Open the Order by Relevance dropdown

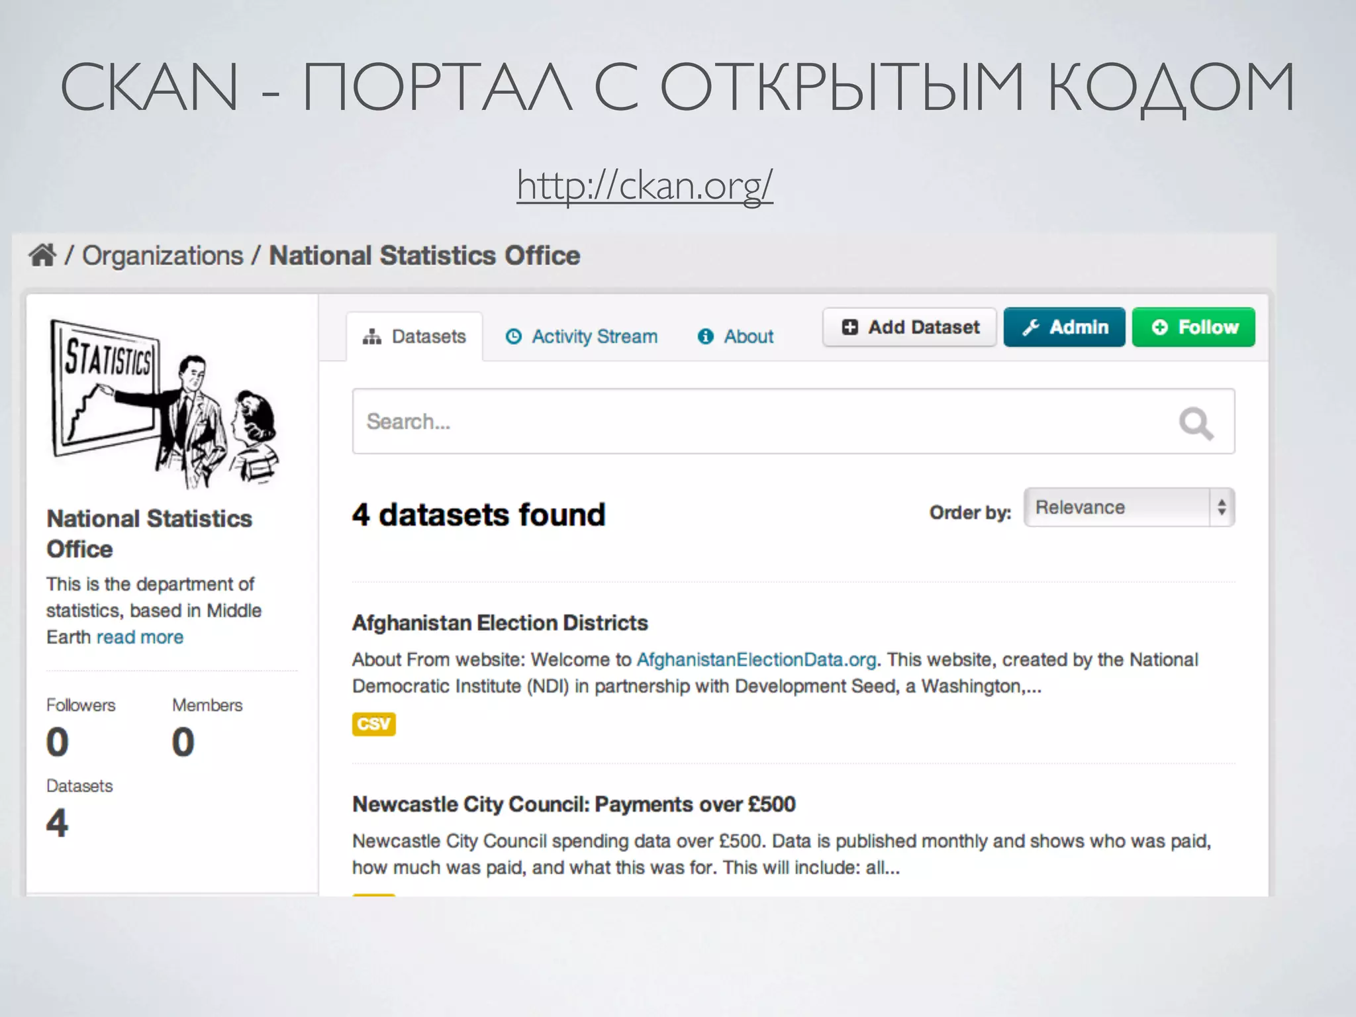click(1129, 507)
